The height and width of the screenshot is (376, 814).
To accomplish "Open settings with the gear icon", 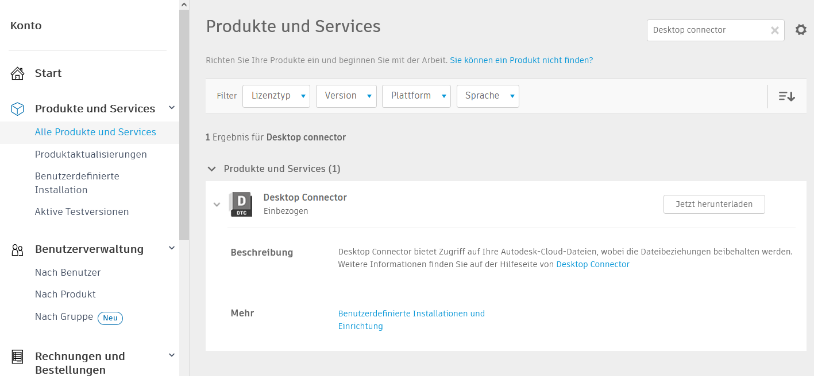I will pos(801,30).
